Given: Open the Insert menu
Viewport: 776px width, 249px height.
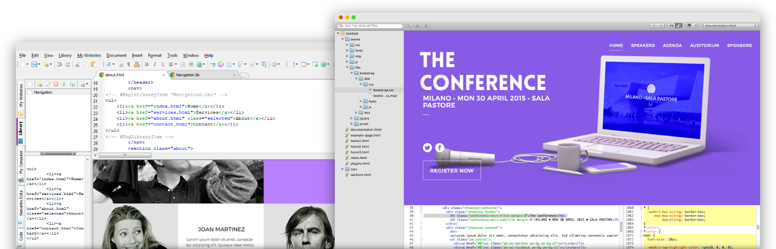Looking at the screenshot, I should coord(137,55).
